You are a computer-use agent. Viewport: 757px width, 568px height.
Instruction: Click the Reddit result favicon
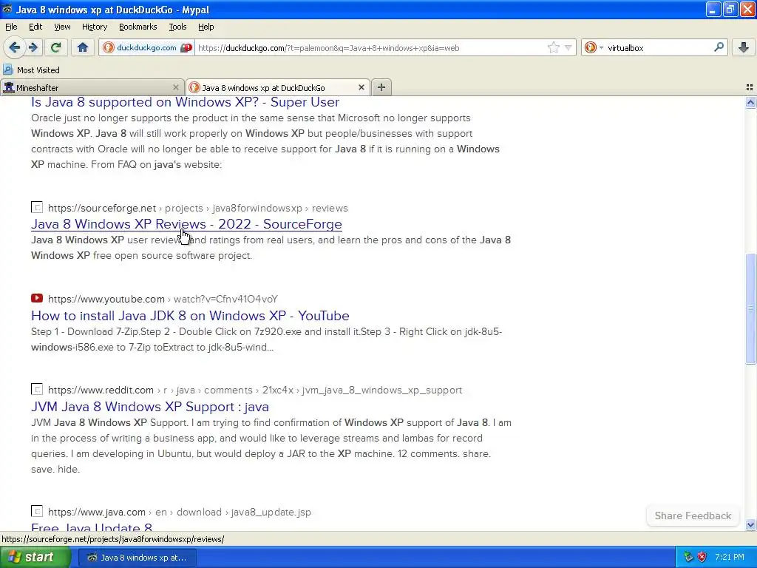click(37, 389)
